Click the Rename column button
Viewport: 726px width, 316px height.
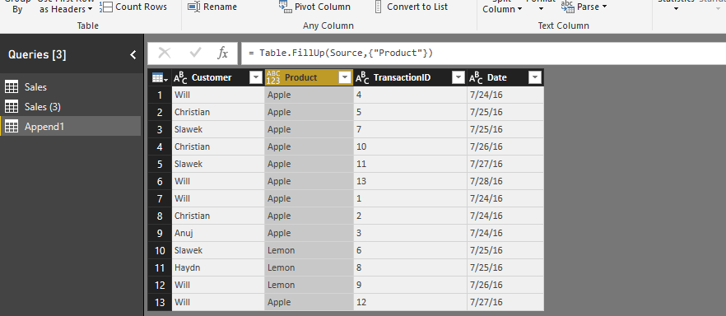[213, 7]
